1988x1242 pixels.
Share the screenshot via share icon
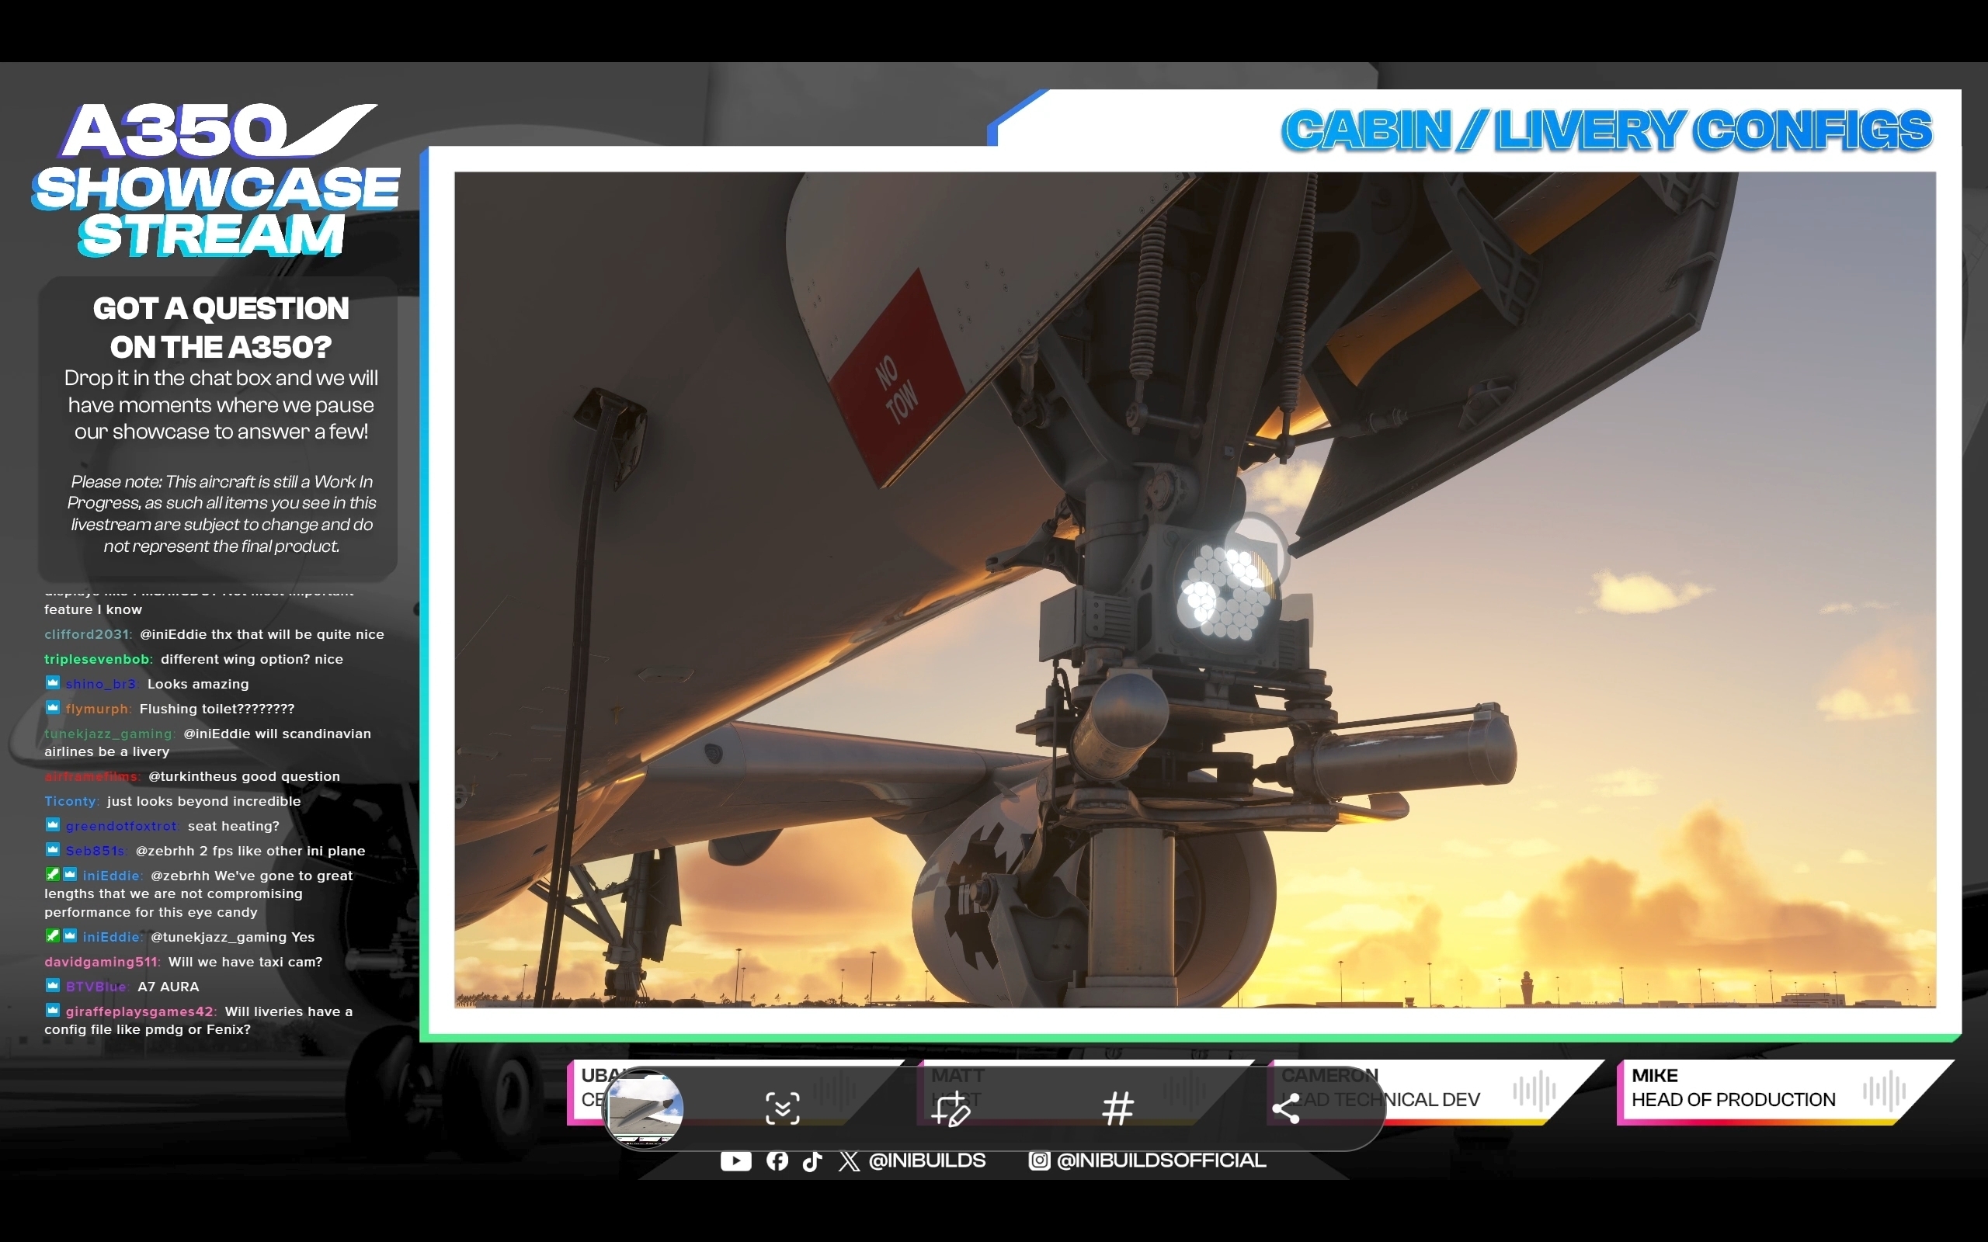pos(1286,1108)
